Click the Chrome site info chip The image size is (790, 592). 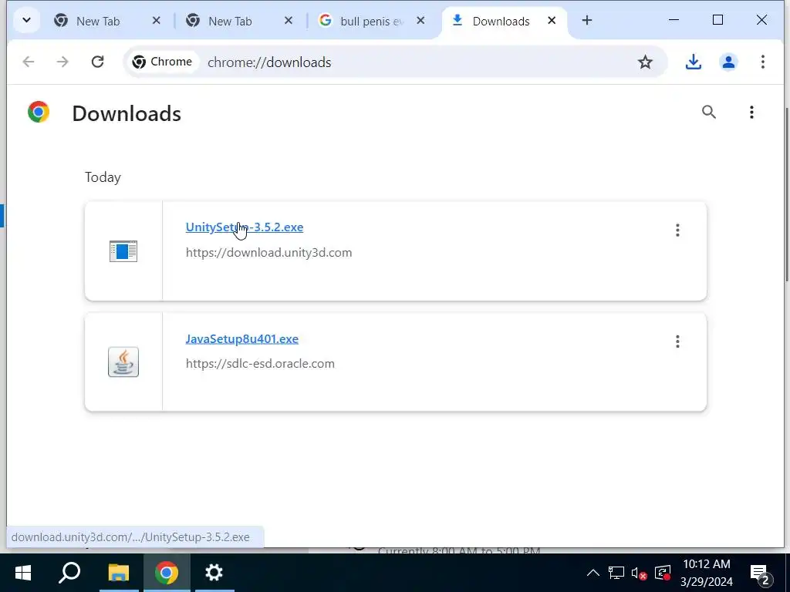pos(162,62)
